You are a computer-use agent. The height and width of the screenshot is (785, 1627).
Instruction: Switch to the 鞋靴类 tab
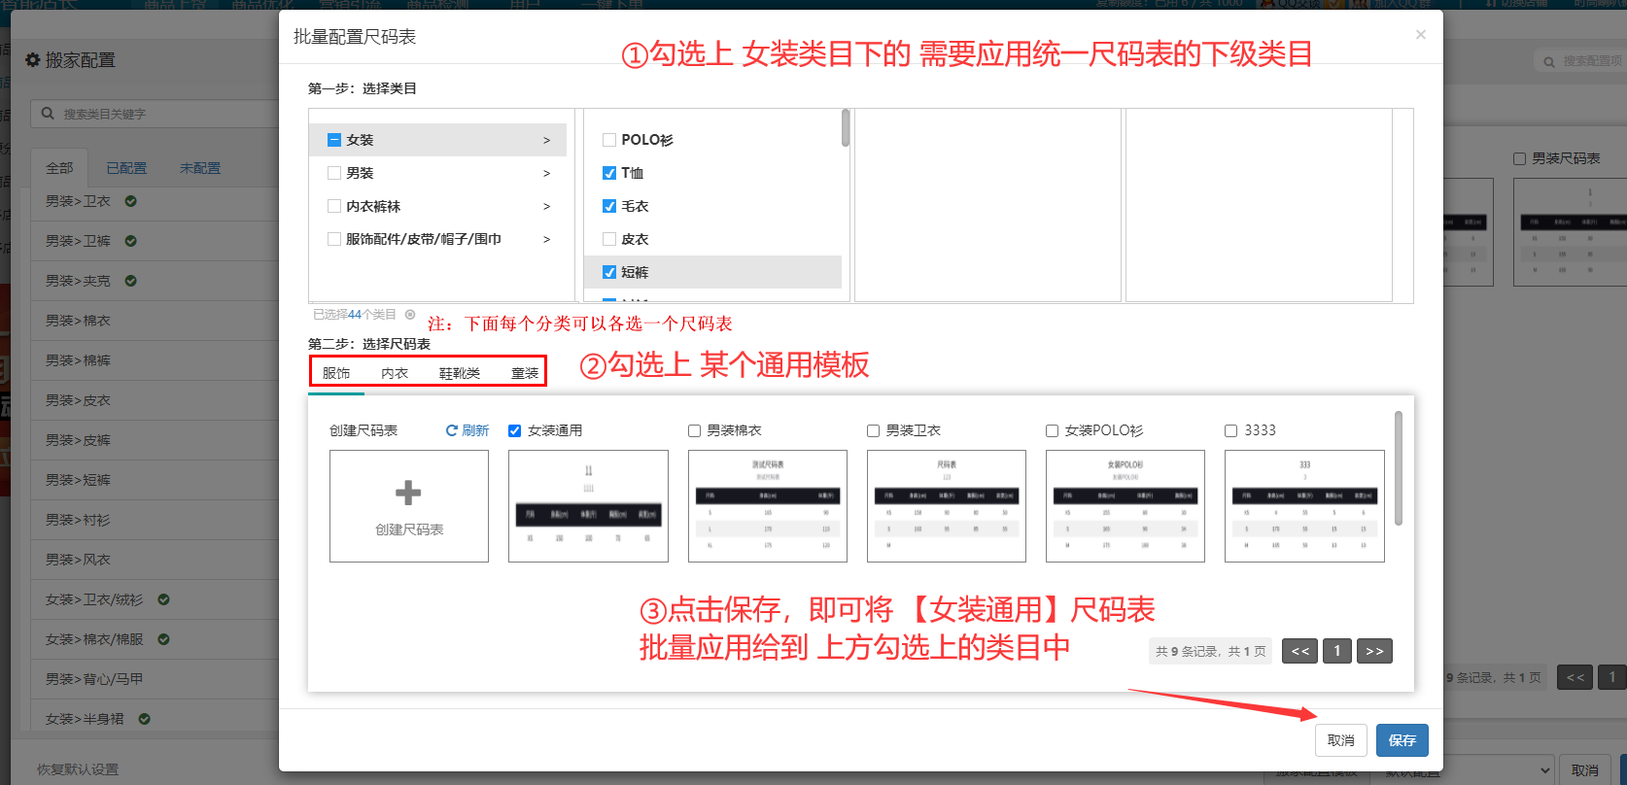(x=459, y=373)
